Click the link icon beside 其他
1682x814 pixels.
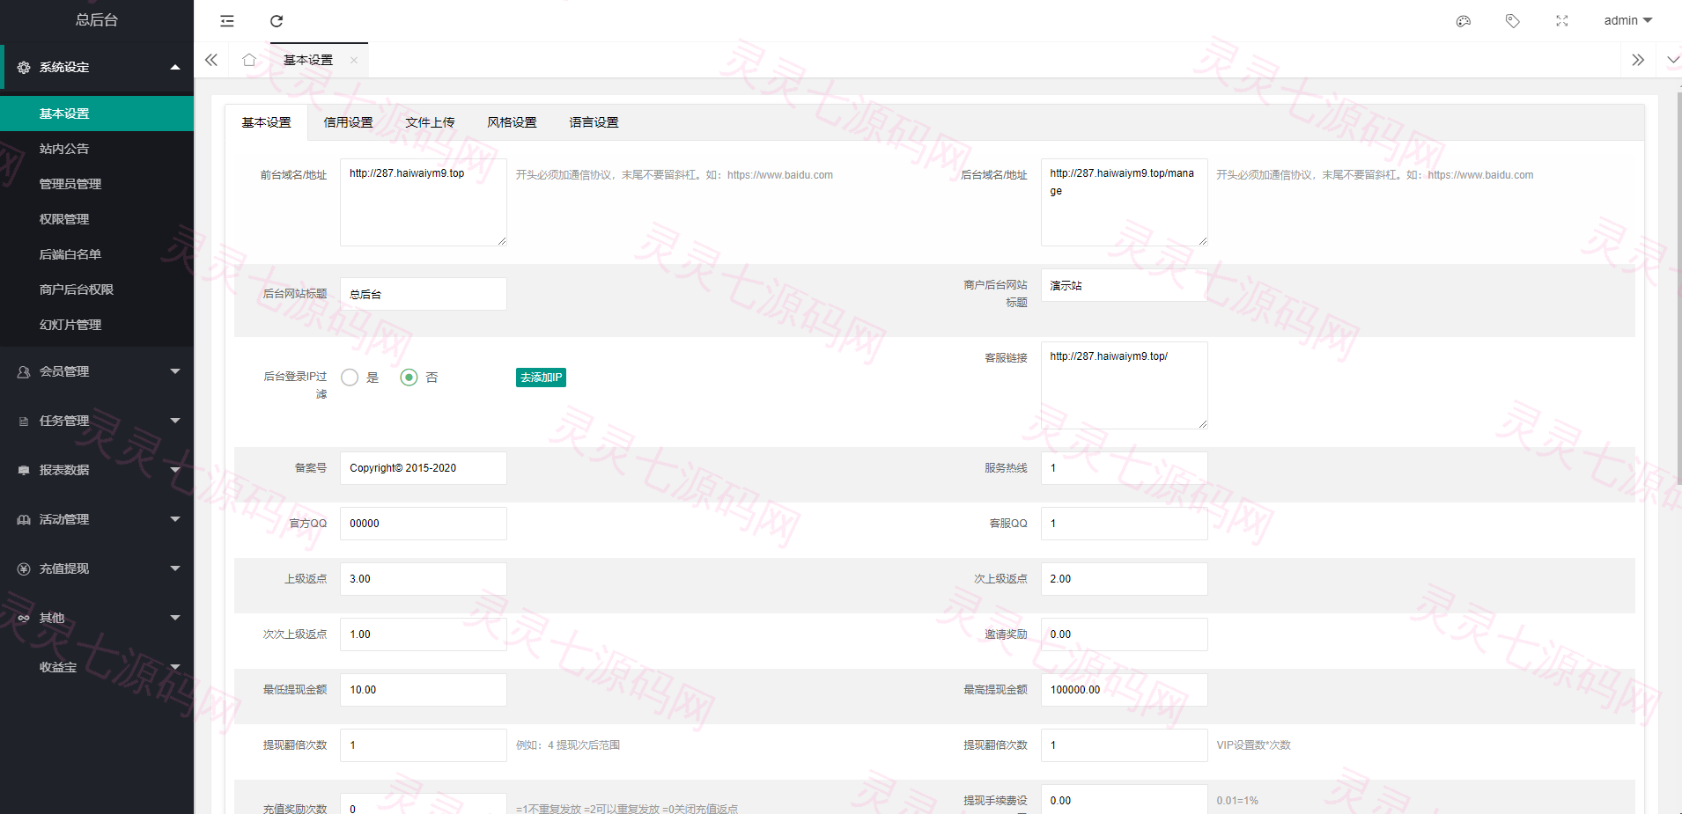24,618
